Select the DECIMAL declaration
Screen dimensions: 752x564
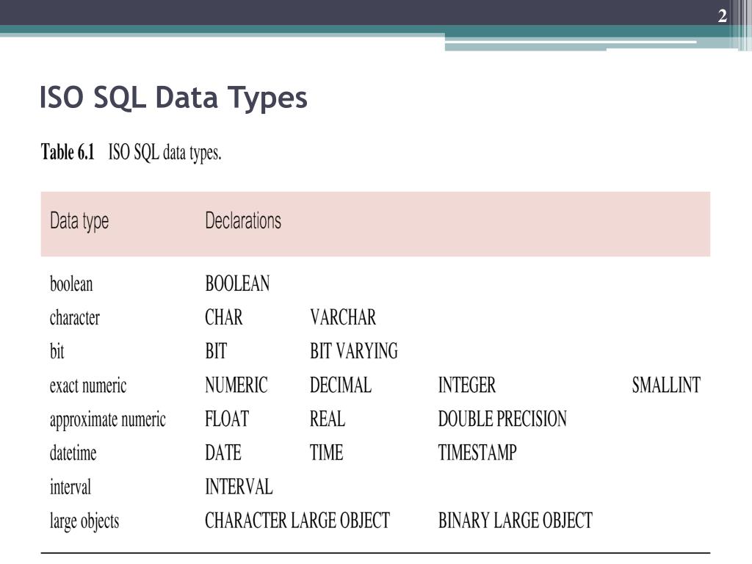341,385
